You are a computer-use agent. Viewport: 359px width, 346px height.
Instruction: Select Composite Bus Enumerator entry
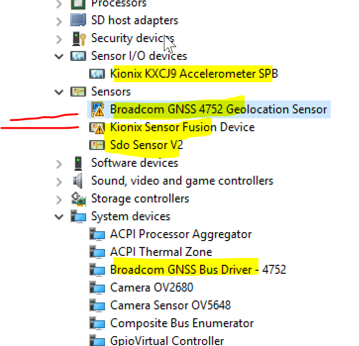(181, 323)
